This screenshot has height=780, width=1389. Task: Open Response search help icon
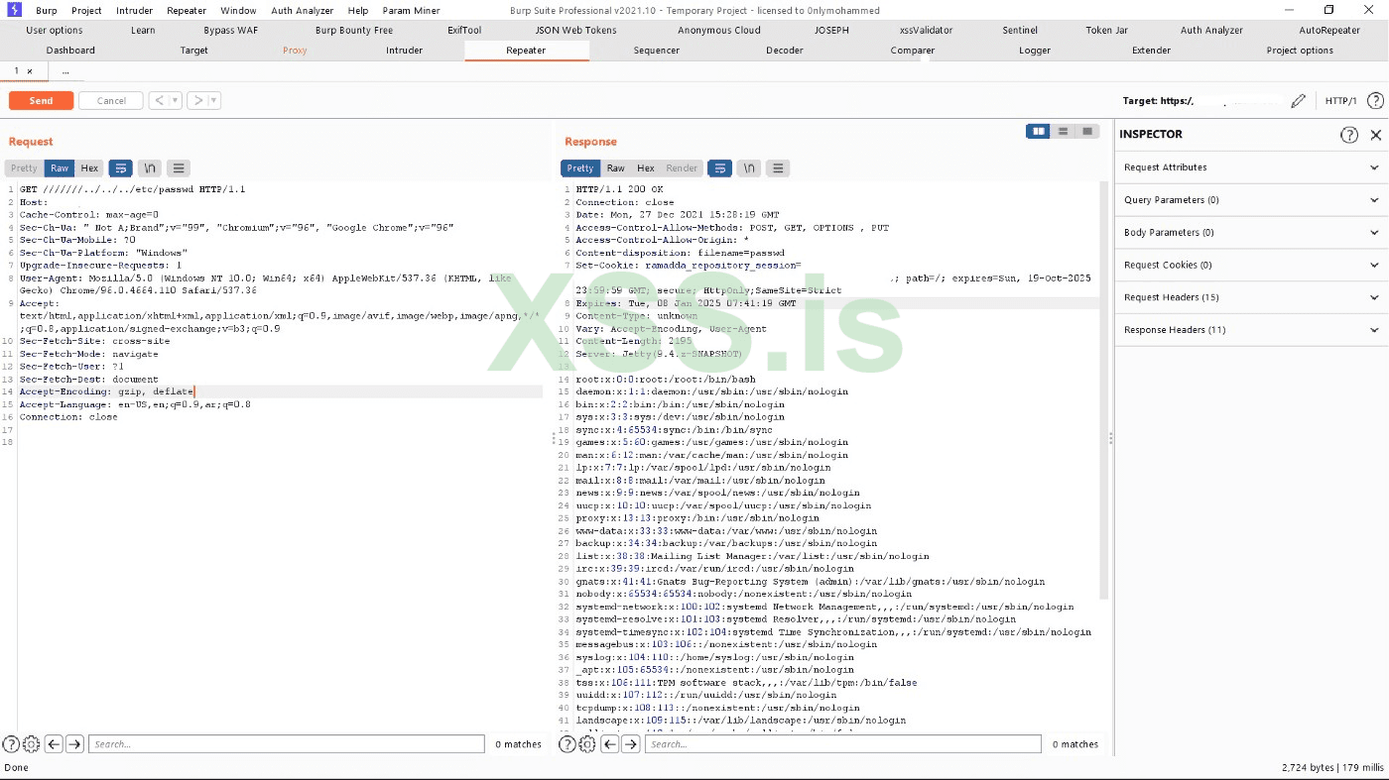click(x=568, y=744)
